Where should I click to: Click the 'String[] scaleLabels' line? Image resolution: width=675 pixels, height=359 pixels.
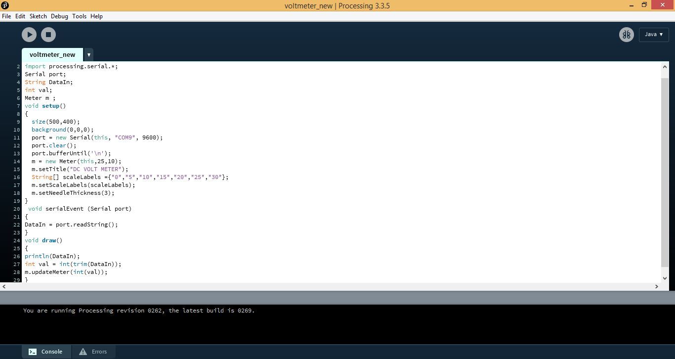[x=130, y=177]
